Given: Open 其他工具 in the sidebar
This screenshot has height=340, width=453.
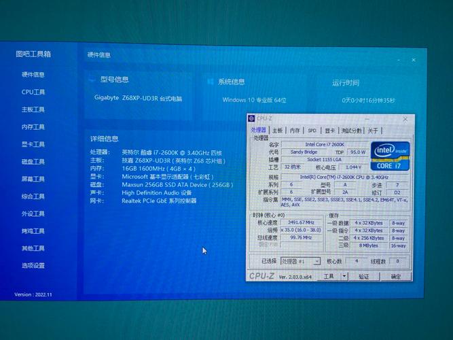Looking at the screenshot, I should tap(33, 248).
